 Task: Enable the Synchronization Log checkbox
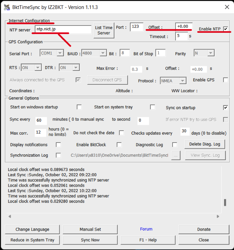pos(58,155)
